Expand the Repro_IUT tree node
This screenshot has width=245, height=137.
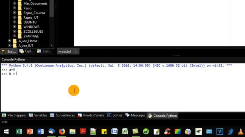coord(15,17)
